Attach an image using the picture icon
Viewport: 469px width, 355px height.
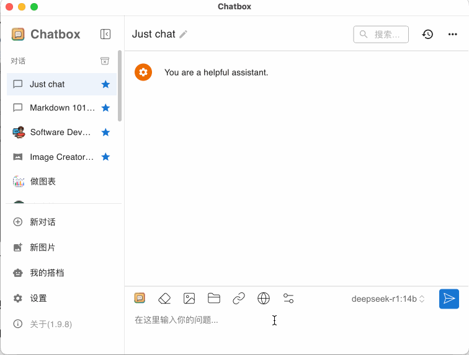point(189,298)
